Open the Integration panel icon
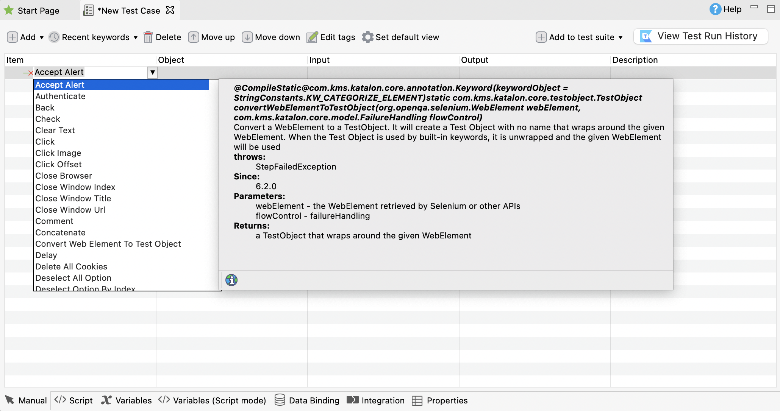780x411 pixels. (x=352, y=400)
